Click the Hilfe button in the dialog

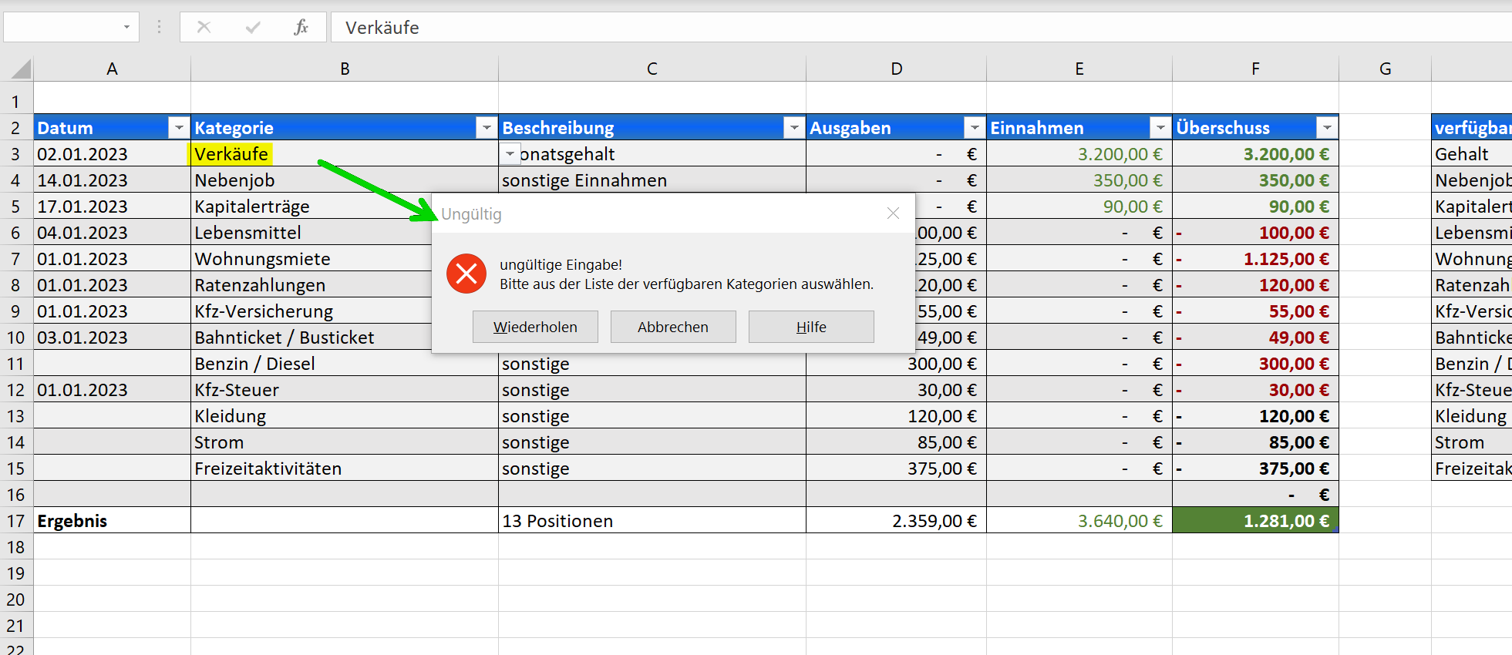(x=811, y=327)
